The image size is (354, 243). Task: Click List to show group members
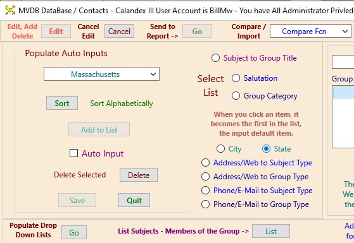[271, 231]
